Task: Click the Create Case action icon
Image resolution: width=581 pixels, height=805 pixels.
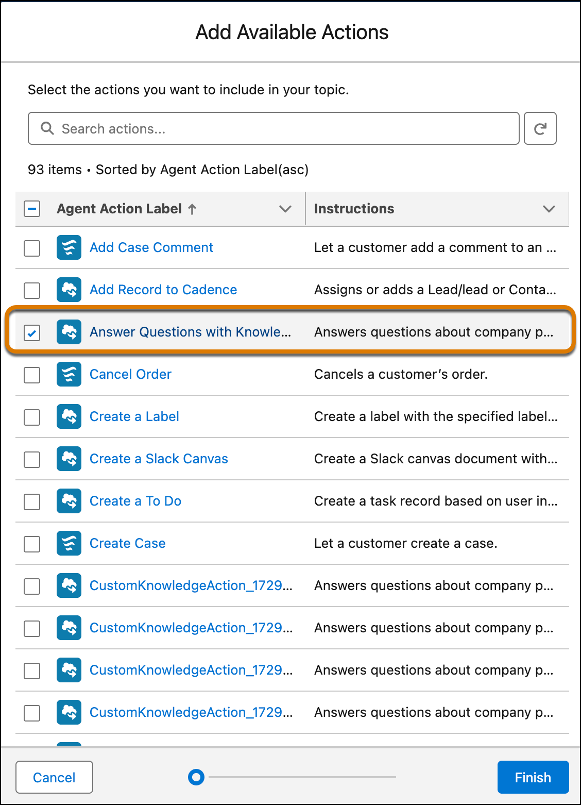Action: [x=69, y=543]
